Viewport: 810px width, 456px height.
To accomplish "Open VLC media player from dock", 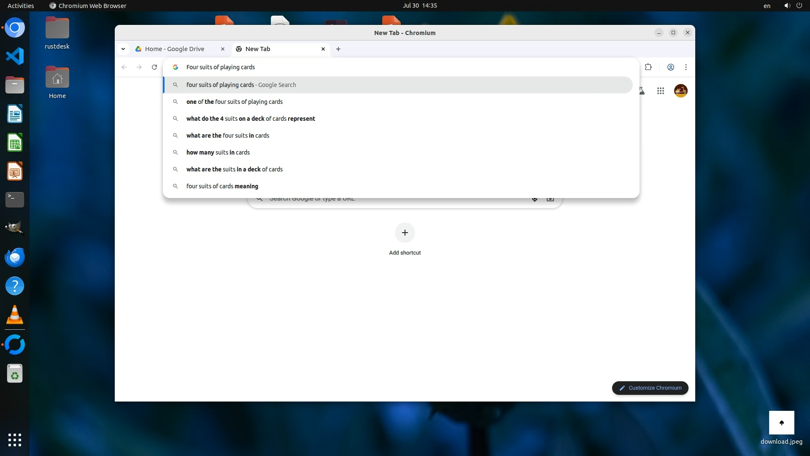I will (x=15, y=315).
